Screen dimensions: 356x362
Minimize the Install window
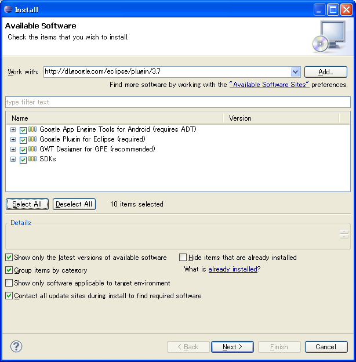319,10
